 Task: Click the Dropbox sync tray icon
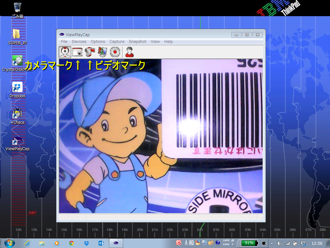[x=303, y=243]
